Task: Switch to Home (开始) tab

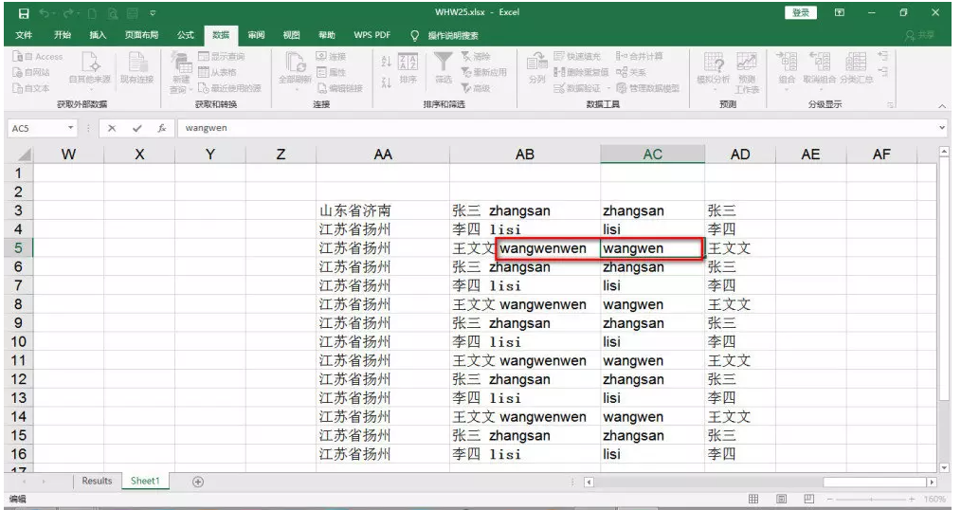Action: coord(63,35)
